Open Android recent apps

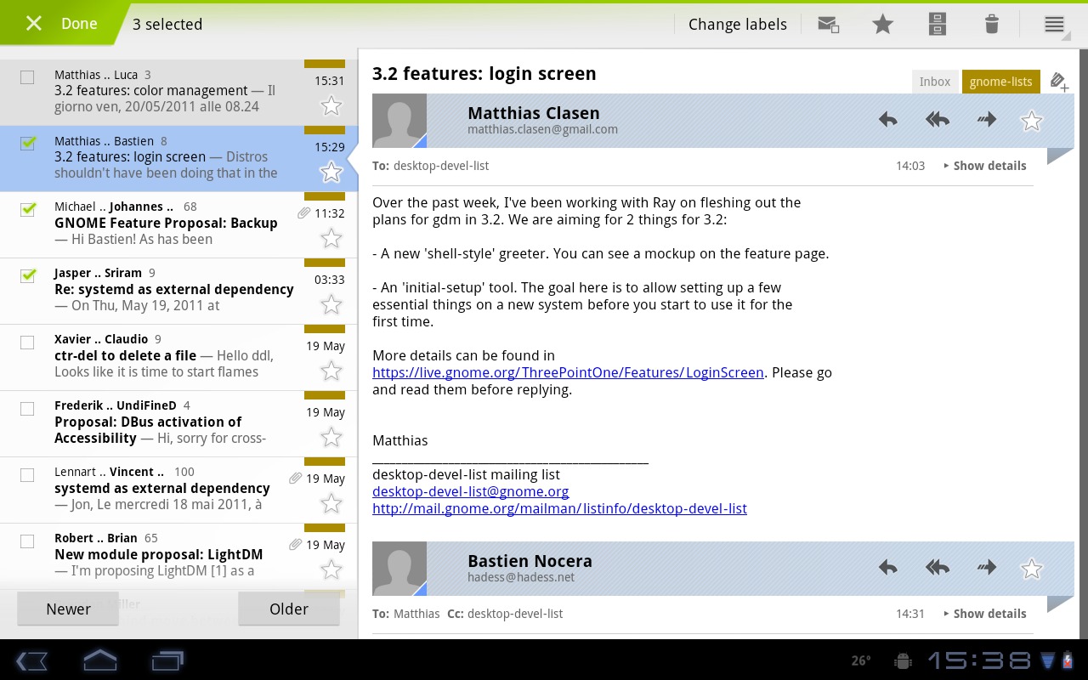(167, 660)
